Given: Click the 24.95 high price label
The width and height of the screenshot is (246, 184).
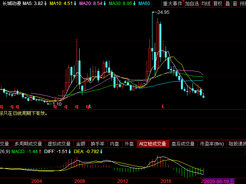Looking at the screenshot, I should pyautogui.click(x=163, y=12).
